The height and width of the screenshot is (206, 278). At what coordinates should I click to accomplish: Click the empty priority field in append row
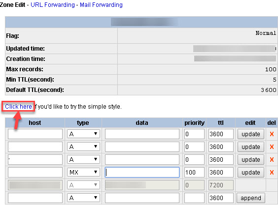(x=194, y=198)
